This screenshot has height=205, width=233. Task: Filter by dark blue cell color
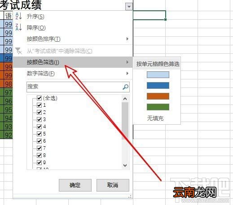click(x=158, y=85)
